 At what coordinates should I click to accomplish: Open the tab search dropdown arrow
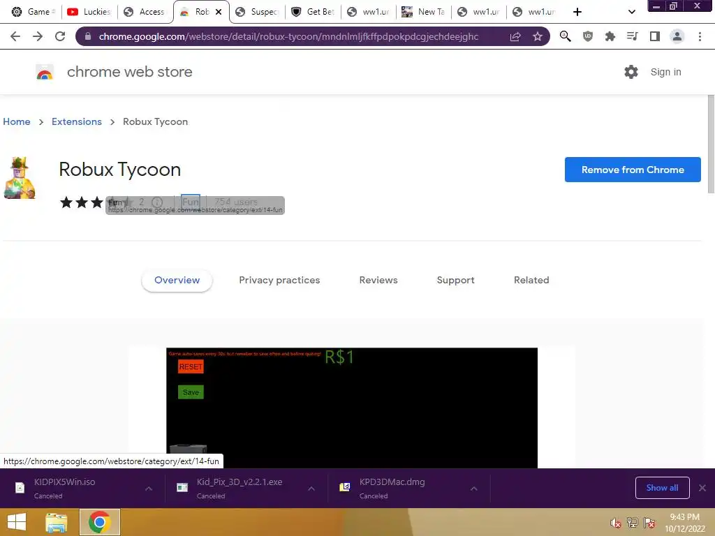click(x=631, y=12)
